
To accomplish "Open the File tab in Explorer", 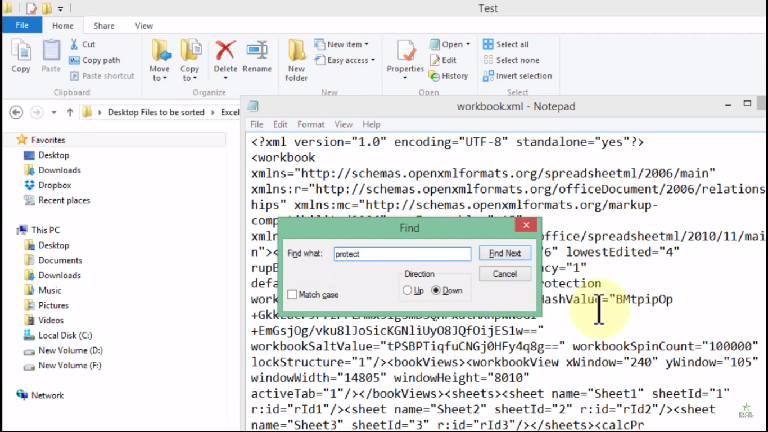I will coord(22,25).
